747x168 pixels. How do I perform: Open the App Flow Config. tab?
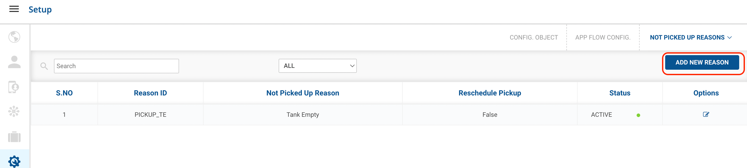pos(603,38)
